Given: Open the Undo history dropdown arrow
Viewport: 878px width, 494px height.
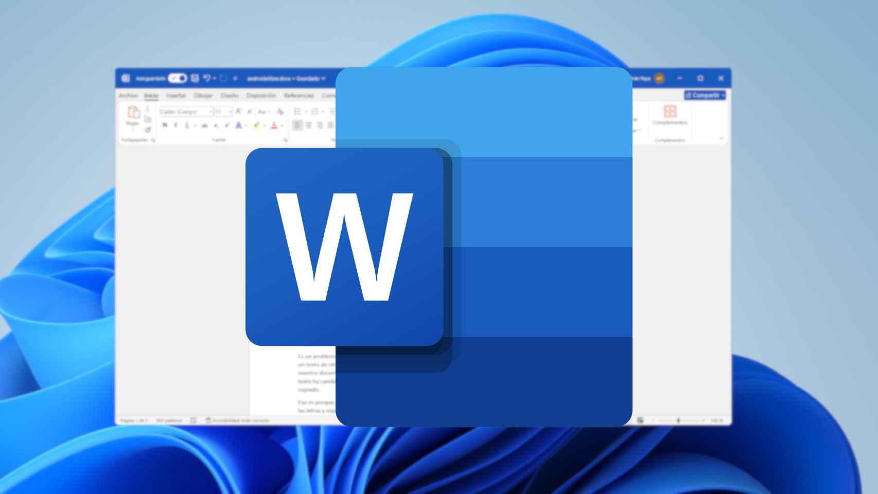Looking at the screenshot, I should coord(214,78).
